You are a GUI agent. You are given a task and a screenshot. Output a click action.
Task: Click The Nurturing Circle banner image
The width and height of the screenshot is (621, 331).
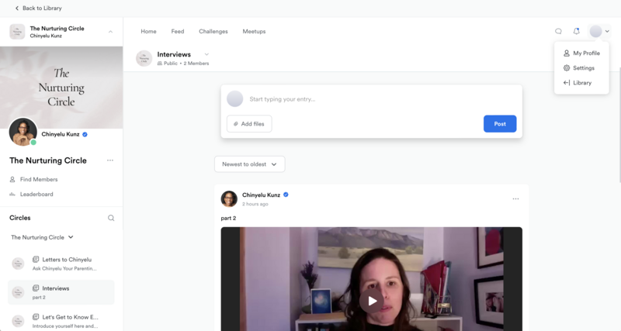click(x=61, y=88)
